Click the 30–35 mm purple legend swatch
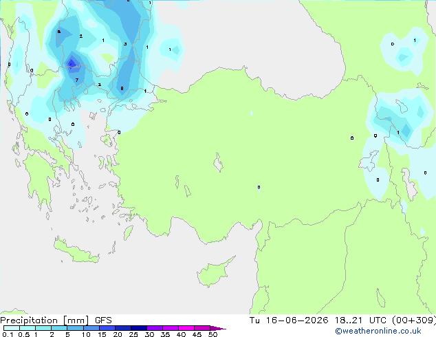This screenshot has width=436, height=337. 155,328
